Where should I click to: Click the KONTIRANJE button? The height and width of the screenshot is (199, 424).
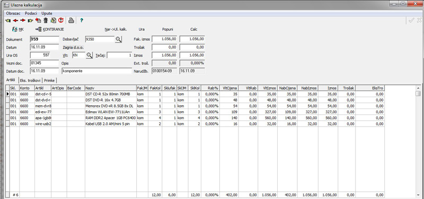click(49, 30)
